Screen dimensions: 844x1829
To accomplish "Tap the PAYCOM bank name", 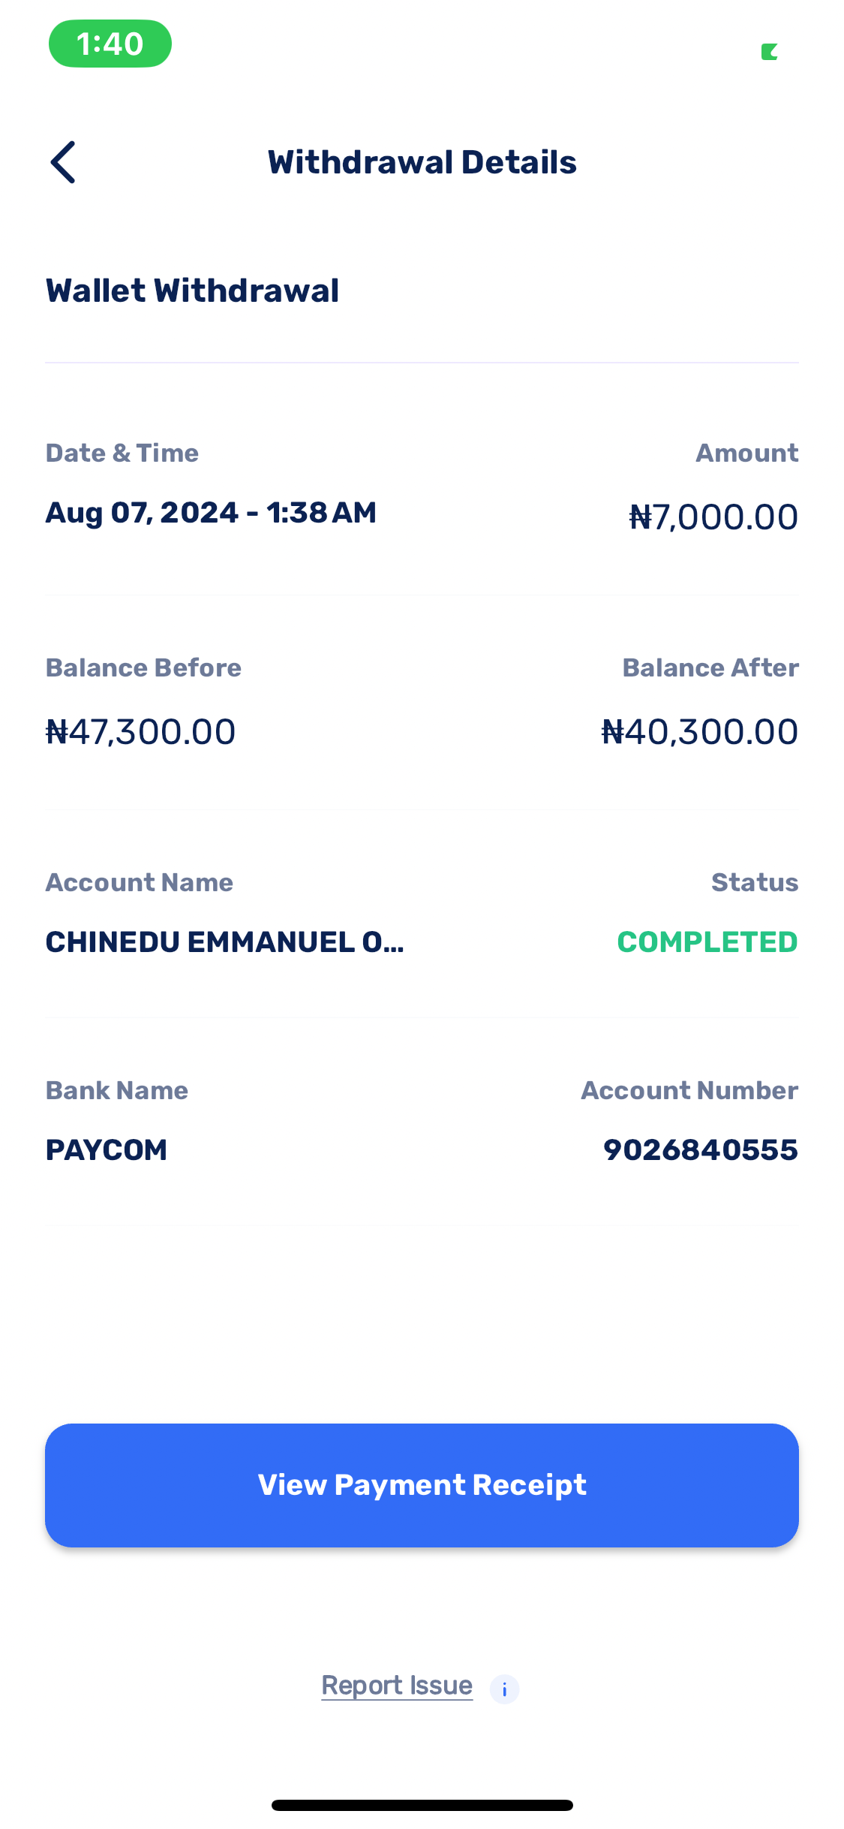I will point(107,1150).
